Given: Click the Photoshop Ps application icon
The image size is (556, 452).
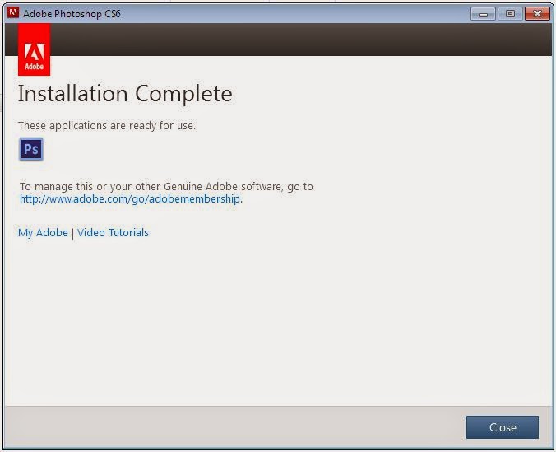Looking at the screenshot, I should coord(31,149).
